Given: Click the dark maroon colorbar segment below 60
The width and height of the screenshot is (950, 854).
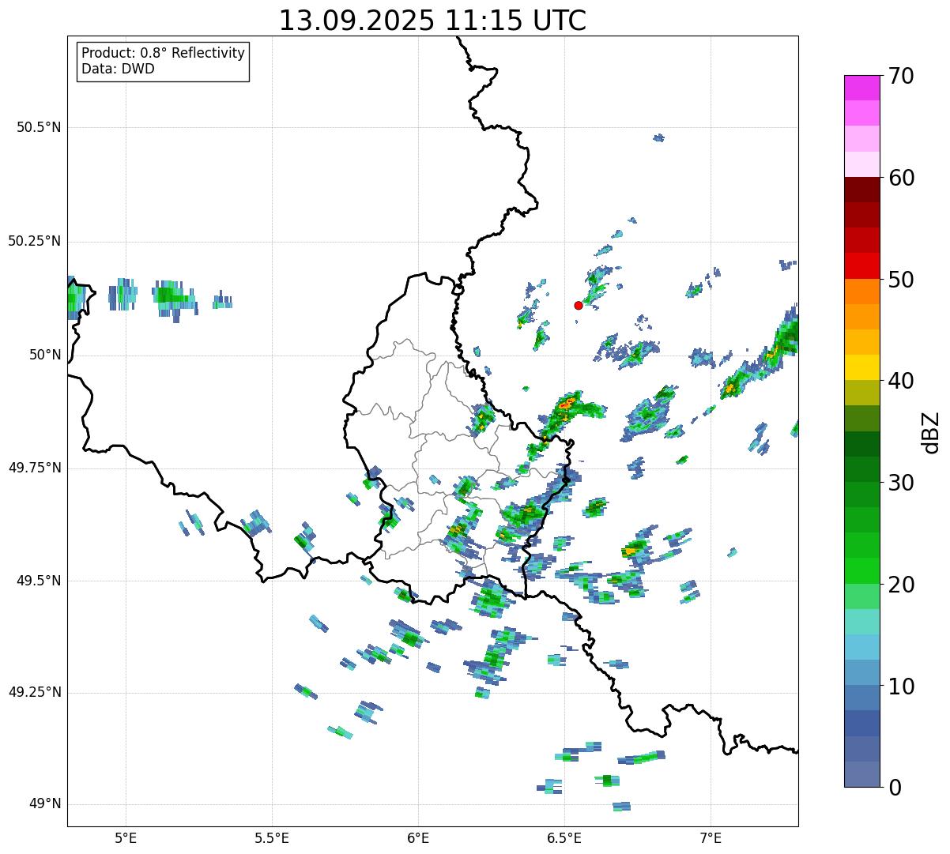Looking at the screenshot, I should [x=862, y=190].
